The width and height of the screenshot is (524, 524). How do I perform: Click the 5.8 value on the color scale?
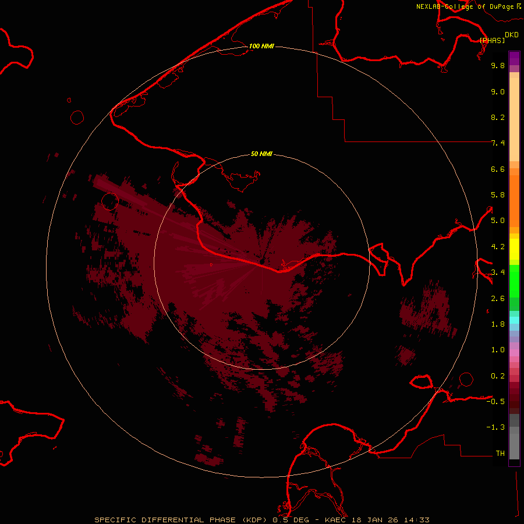tap(498, 195)
